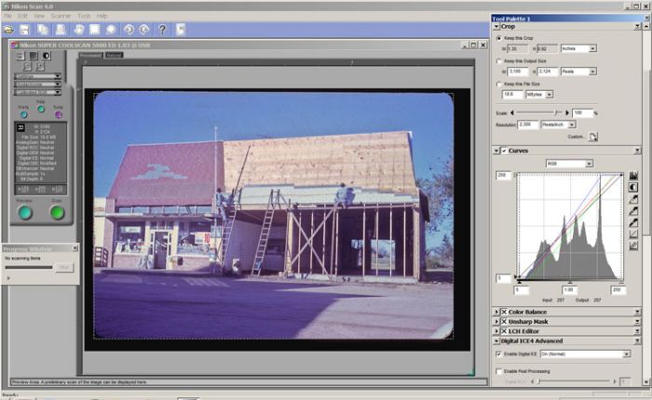Open the Edit menu
This screenshot has width=652, height=400.
point(22,16)
